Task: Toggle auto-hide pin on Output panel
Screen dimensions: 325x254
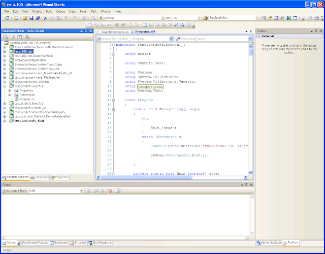Action: [x=246, y=184]
